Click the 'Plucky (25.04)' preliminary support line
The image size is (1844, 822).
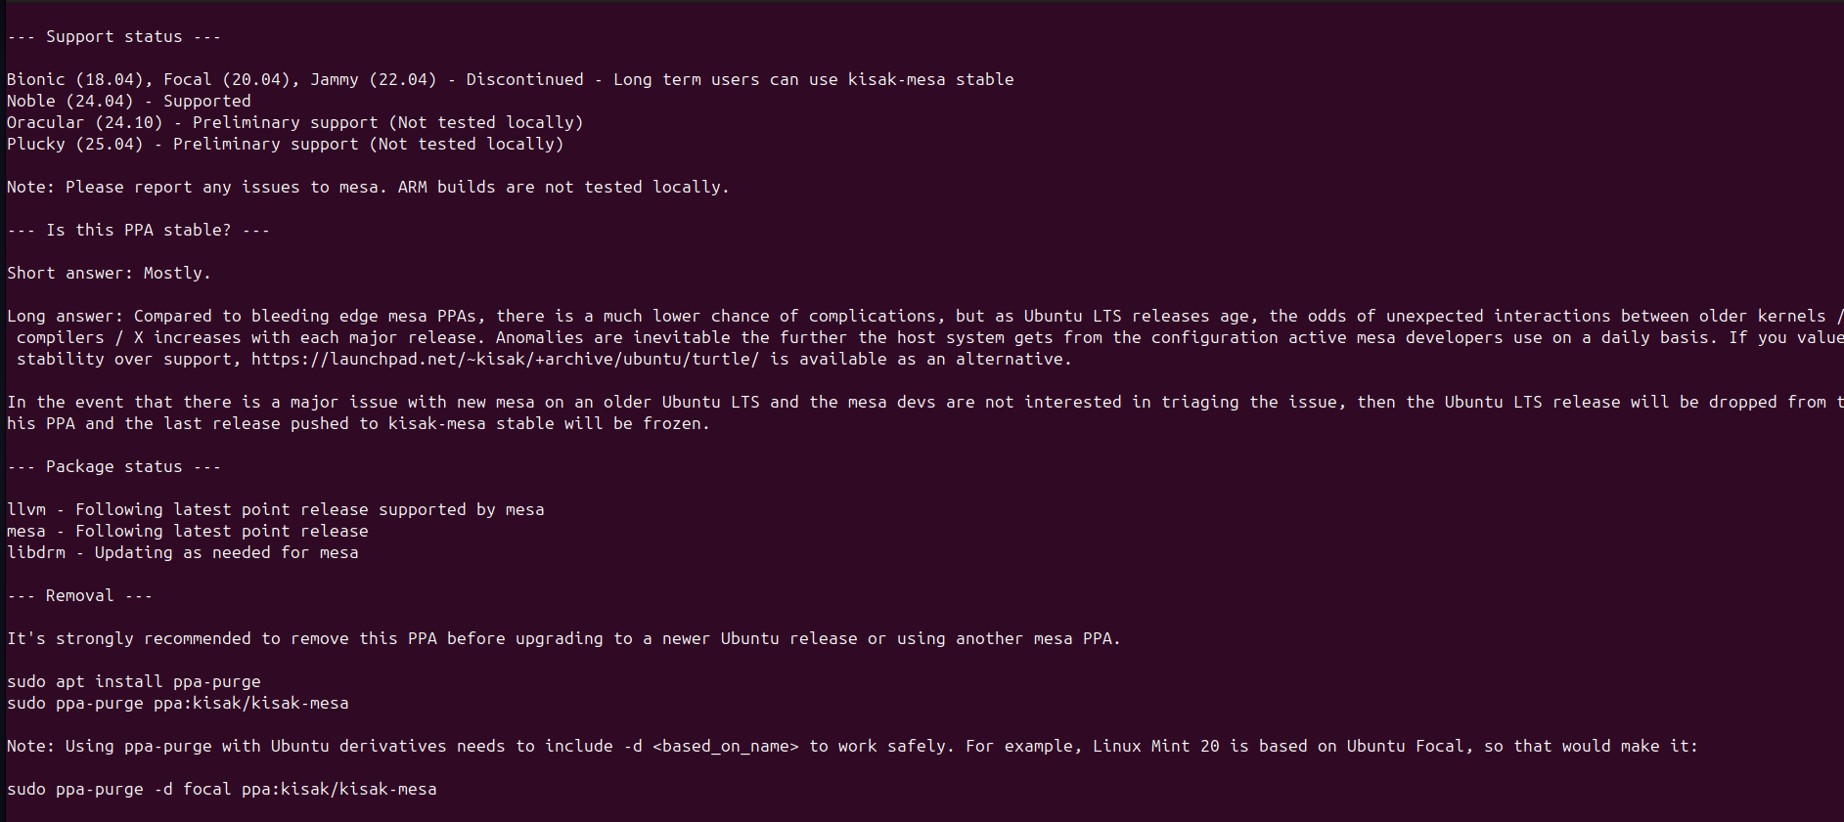click(x=286, y=144)
